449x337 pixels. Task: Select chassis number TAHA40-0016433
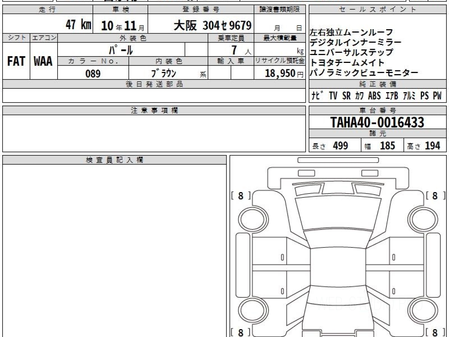coord(377,122)
